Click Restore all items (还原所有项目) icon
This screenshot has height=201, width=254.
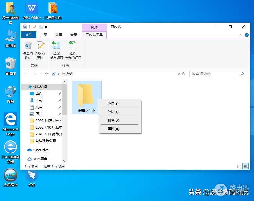click(56, 51)
